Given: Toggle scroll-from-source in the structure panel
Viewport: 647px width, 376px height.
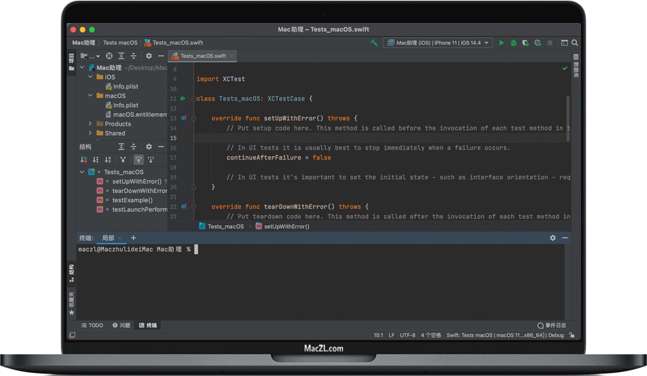Looking at the screenshot, I should pos(140,159).
